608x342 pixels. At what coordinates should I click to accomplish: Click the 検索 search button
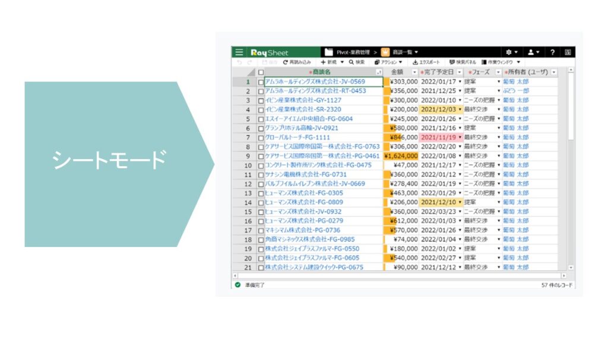[x=357, y=62]
